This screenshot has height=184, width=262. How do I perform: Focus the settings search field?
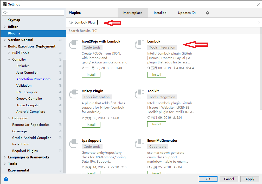(33, 13)
